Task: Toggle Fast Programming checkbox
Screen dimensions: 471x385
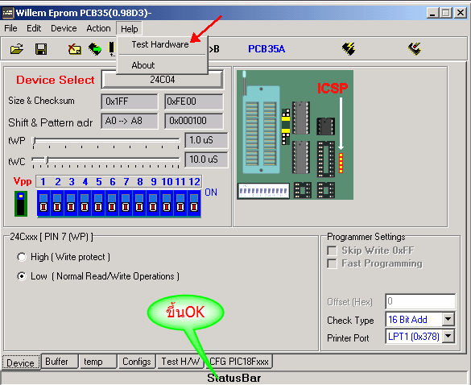Action: [332, 263]
